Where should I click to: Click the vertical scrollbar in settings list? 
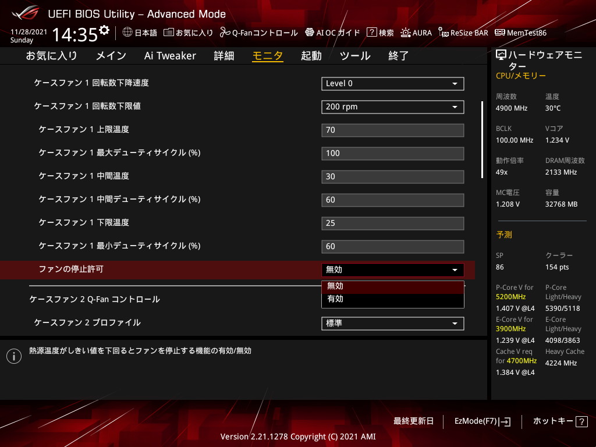click(482, 140)
